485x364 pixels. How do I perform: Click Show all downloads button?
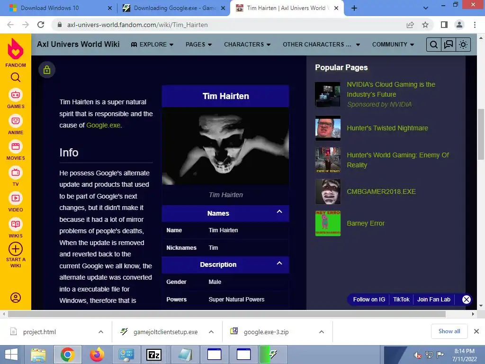449,331
